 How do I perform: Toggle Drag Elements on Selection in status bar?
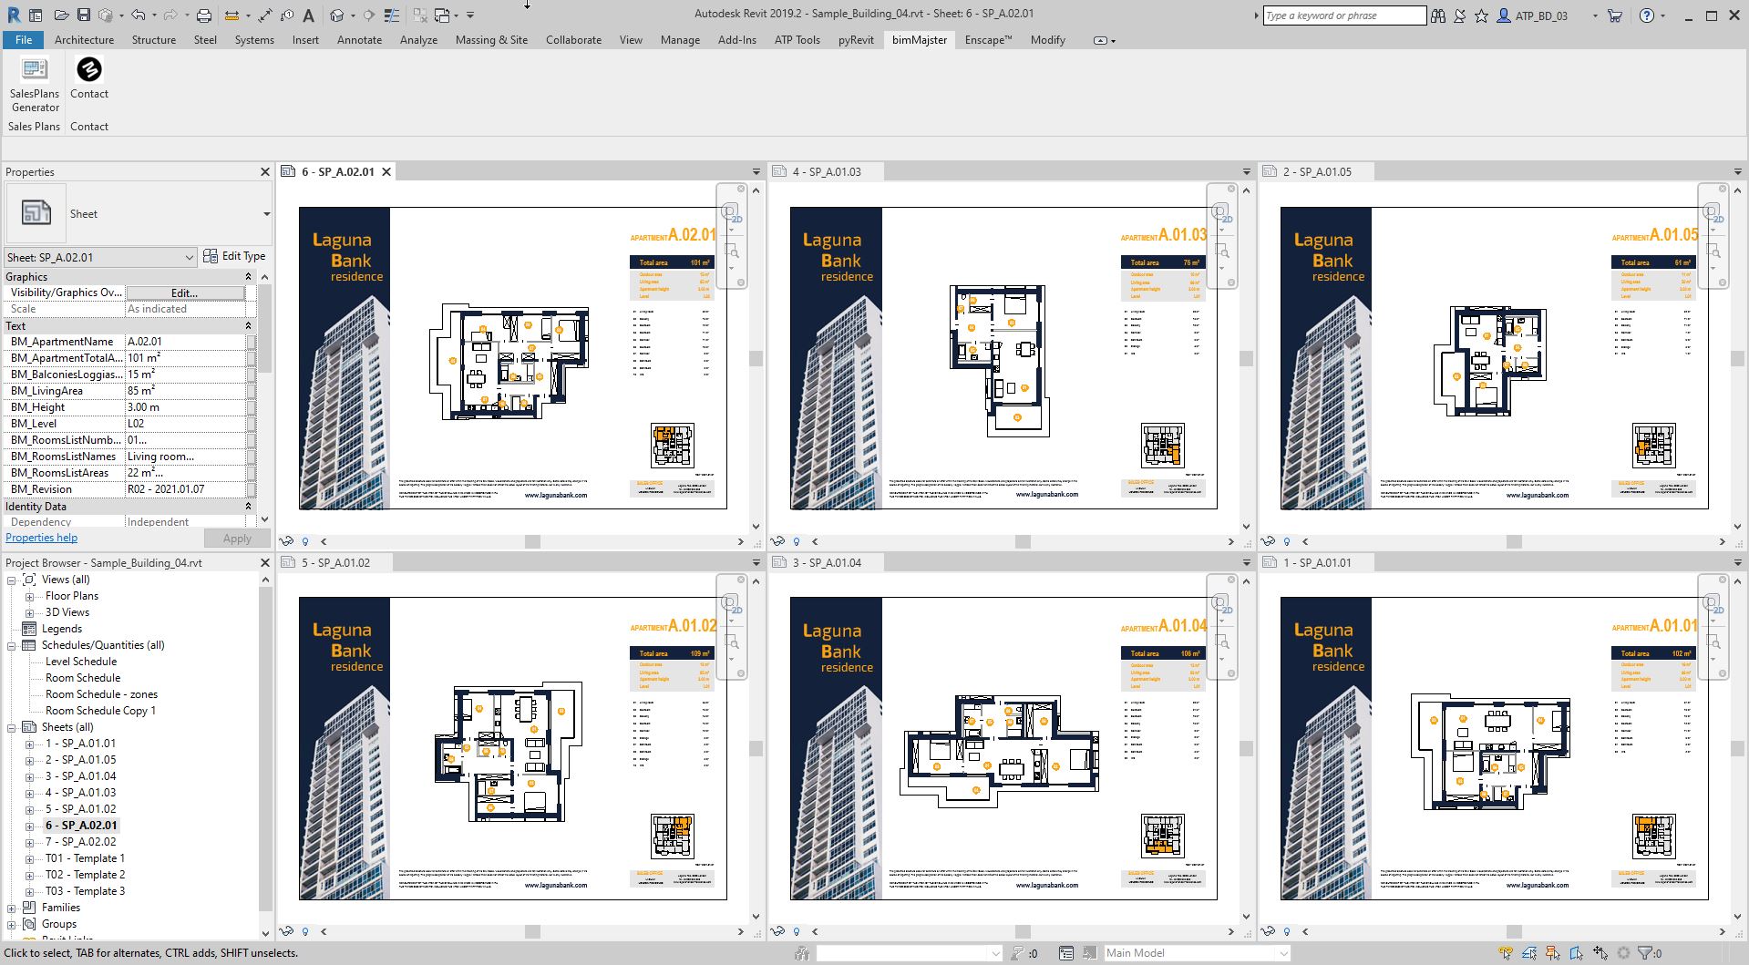point(1600,953)
